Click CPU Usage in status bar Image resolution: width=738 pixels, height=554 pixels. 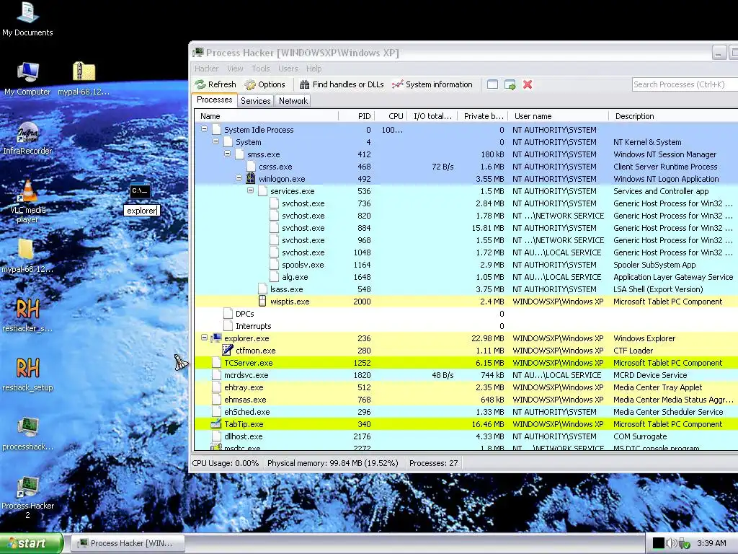pyautogui.click(x=226, y=463)
